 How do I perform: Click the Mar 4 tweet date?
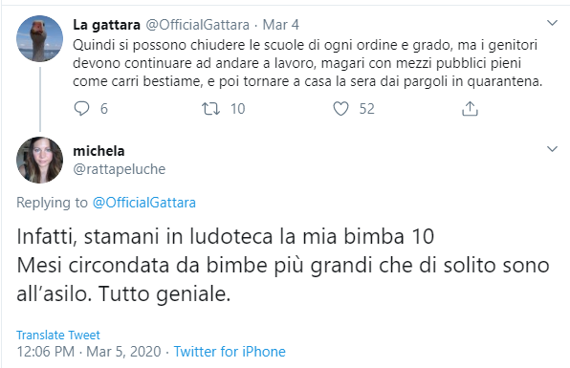tap(280, 25)
